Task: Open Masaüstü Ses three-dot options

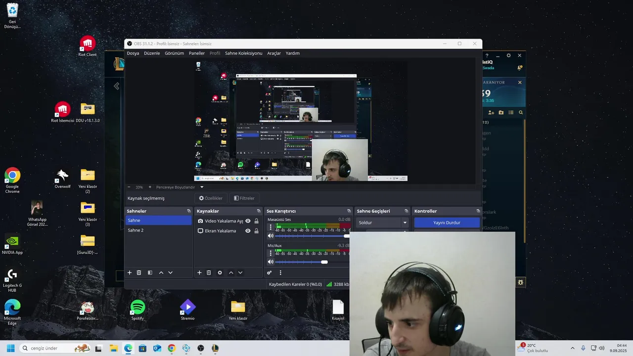Action: (271, 227)
